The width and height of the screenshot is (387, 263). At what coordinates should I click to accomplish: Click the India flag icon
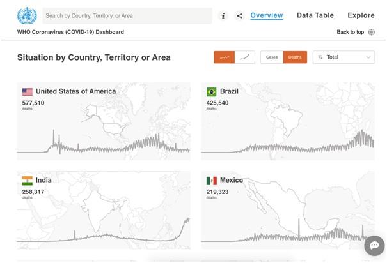click(27, 181)
